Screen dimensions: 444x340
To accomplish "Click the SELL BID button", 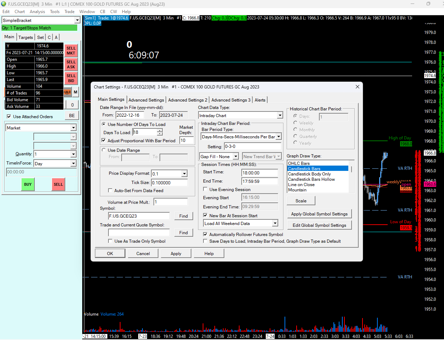I will point(71,78).
